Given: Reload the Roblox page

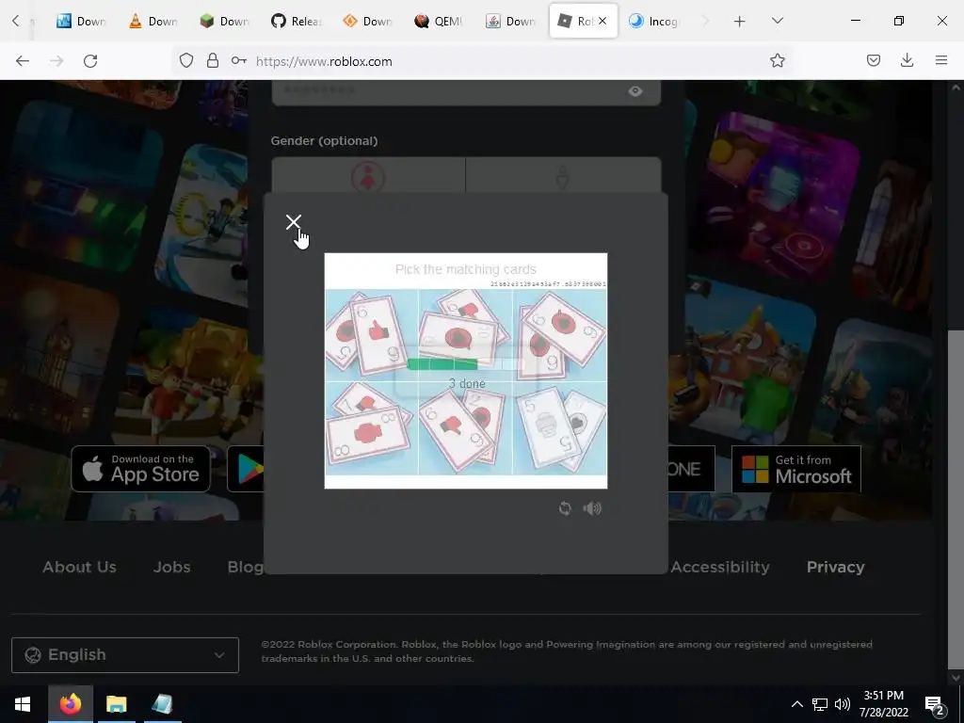Looking at the screenshot, I should click(90, 61).
